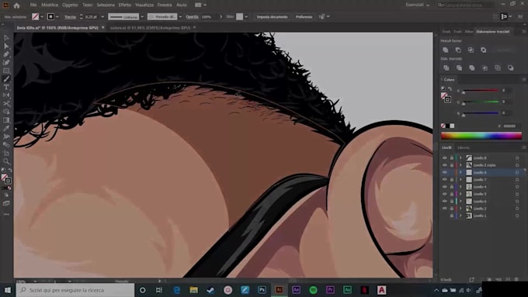528x297 pixels.
Task: Open the variable width profile dropdown
Action: [142, 16]
